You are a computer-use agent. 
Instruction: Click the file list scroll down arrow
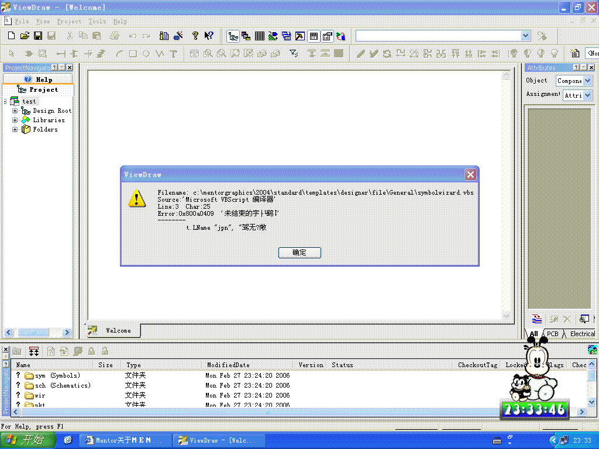pyautogui.click(x=592, y=402)
